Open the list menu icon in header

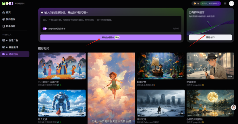tap(225, 3)
